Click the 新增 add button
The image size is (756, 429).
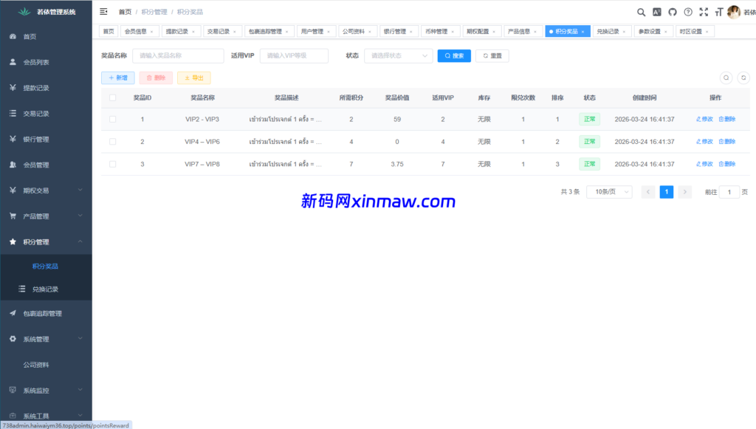pyautogui.click(x=118, y=78)
